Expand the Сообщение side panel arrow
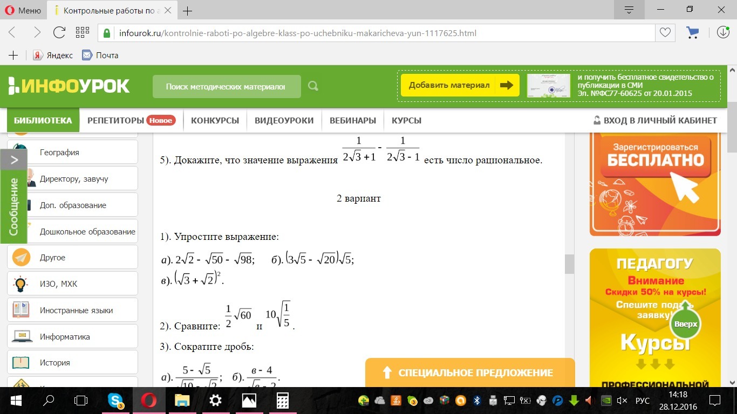The width and height of the screenshot is (737, 414). point(14,160)
